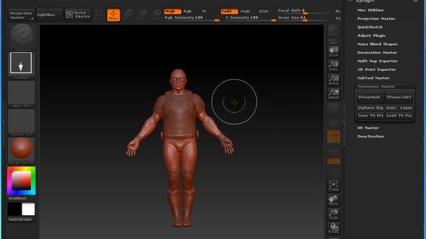Viewport: 426px width, 239px height.
Task: Expand Maya Blend Shapes section
Action: [377, 44]
